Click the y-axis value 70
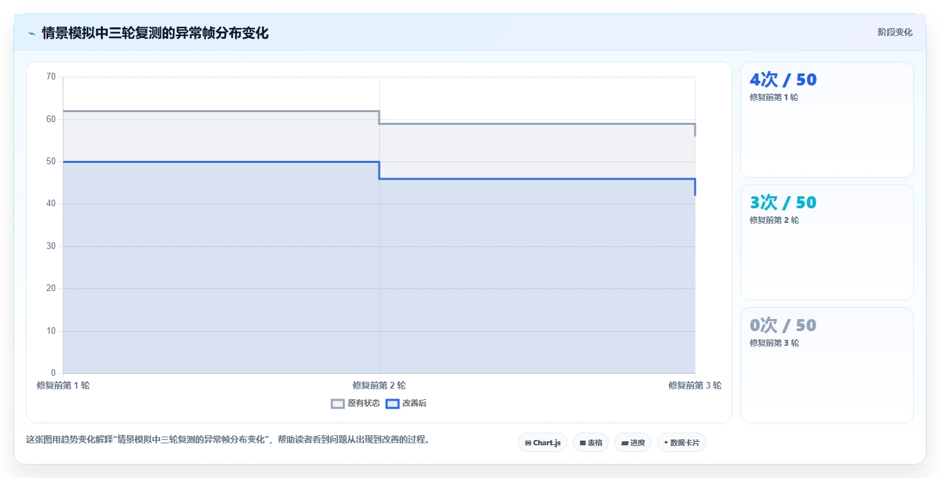Image resolution: width=940 pixels, height=478 pixels. pos(51,77)
